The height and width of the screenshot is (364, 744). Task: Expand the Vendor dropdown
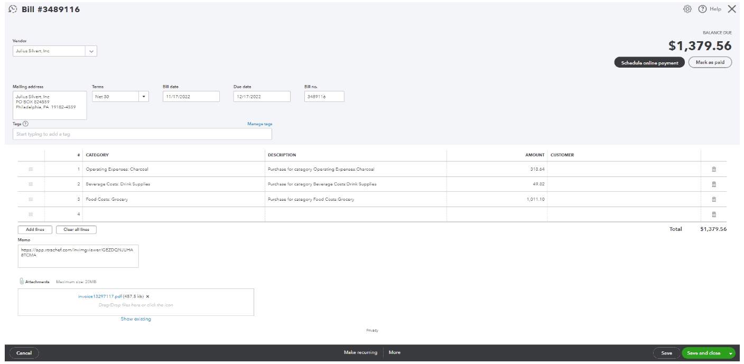[x=91, y=51]
